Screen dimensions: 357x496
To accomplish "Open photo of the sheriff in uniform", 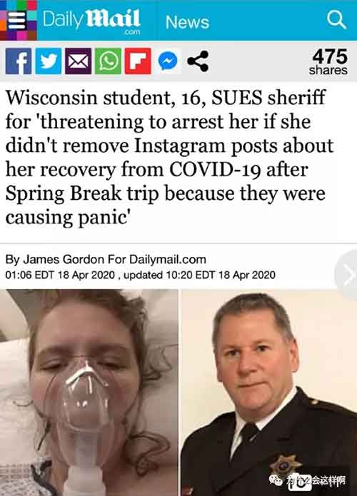I will point(269,393).
